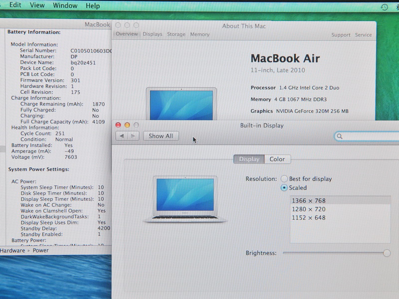Click the Firmware Version value 301
Image resolution: width=399 pixels, height=299 pixels.
point(75,80)
